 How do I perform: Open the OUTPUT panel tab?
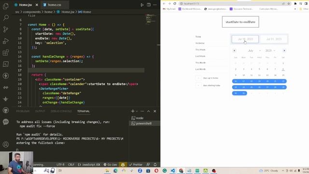[x=40, y=111]
